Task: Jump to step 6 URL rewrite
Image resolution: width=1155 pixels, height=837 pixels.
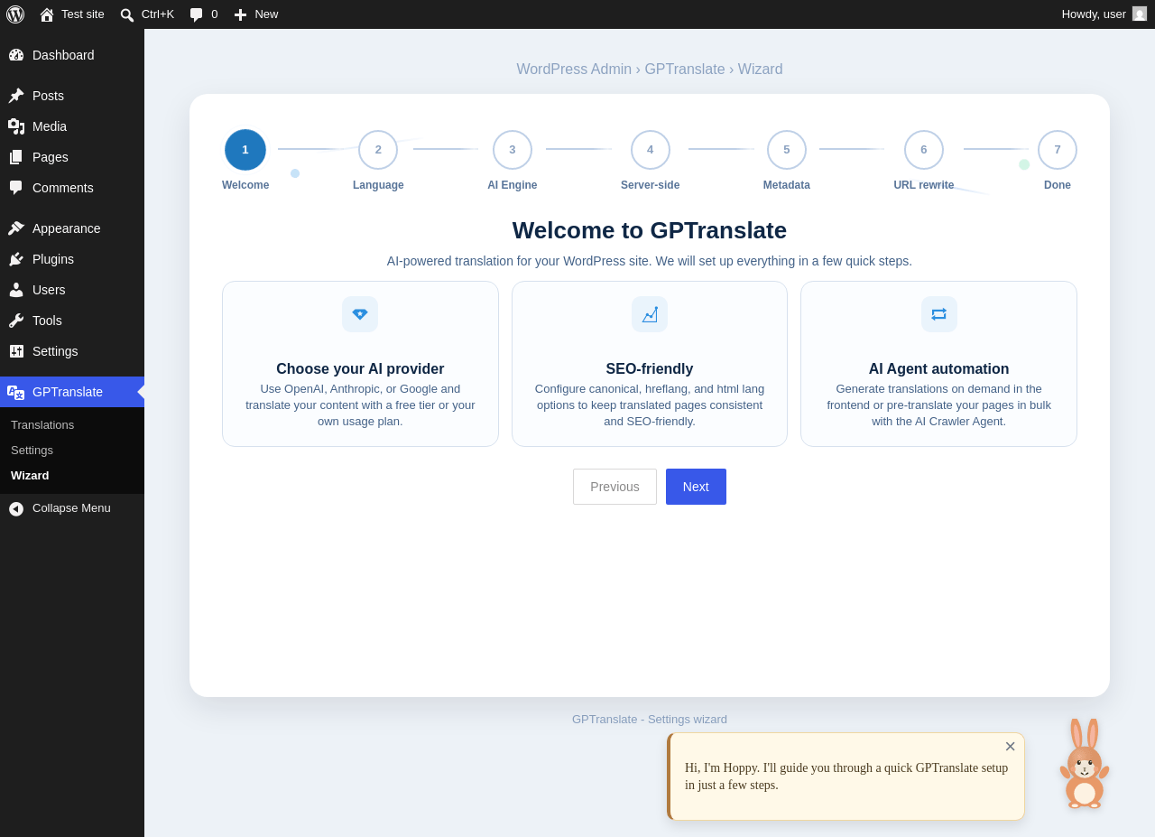Action: pyautogui.click(x=924, y=150)
